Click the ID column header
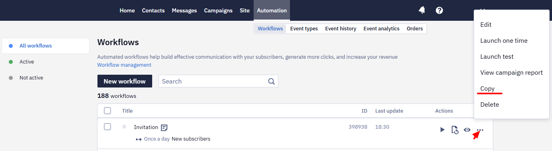Screen dimensions: 552x151 364,111
